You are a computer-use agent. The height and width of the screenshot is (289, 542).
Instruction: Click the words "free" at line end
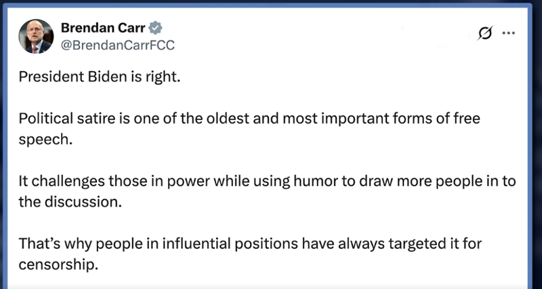465,119
